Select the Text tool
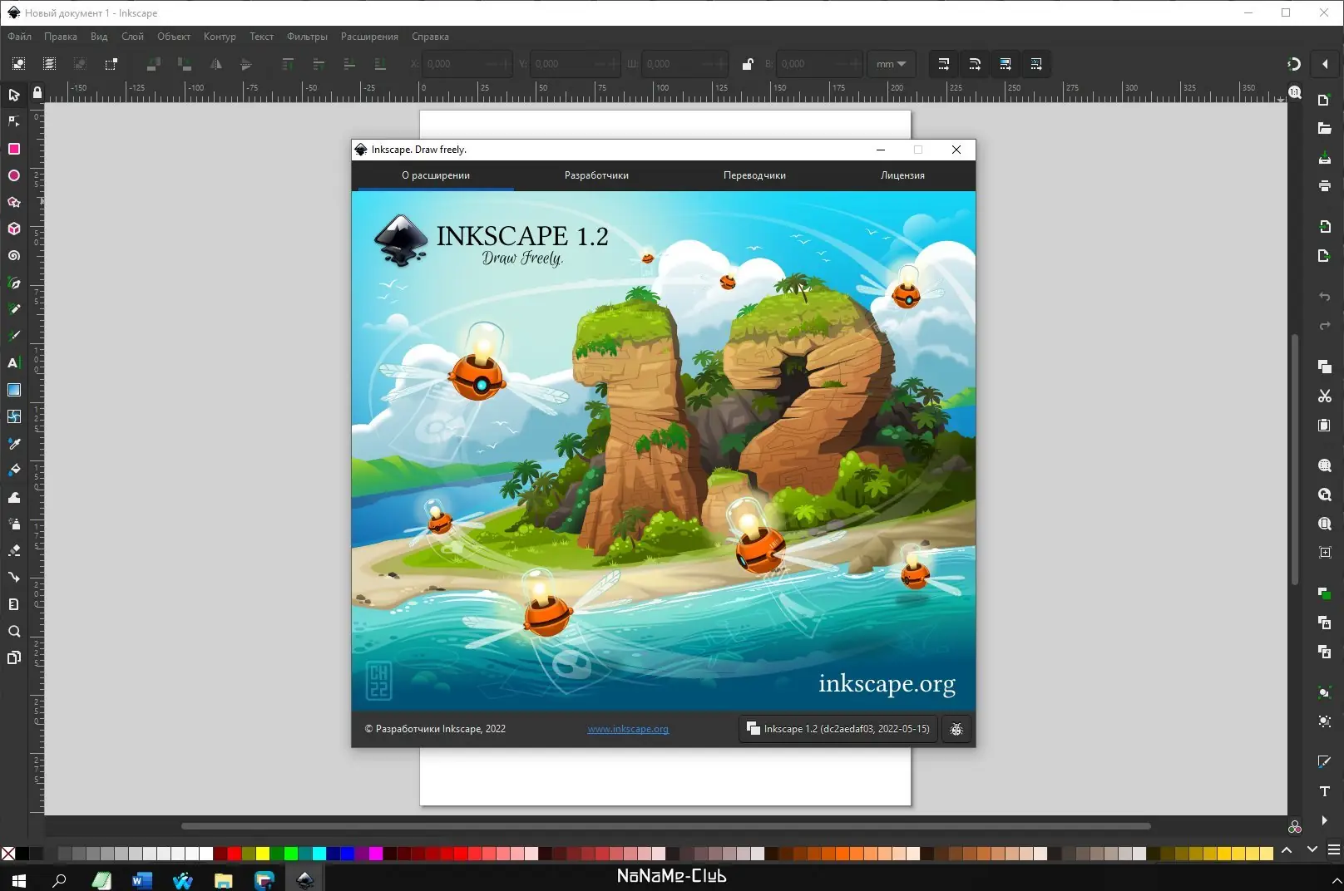 pos(14,363)
